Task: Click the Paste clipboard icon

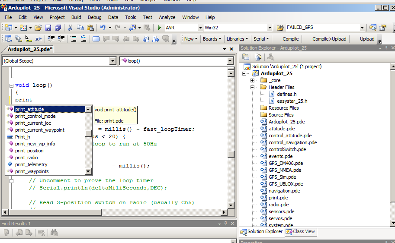Action: pyautogui.click(x=90, y=27)
